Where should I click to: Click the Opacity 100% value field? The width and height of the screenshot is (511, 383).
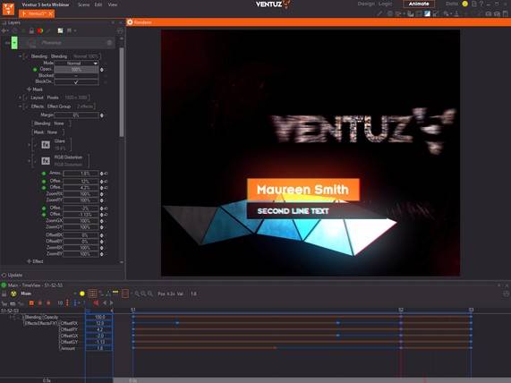click(x=76, y=70)
